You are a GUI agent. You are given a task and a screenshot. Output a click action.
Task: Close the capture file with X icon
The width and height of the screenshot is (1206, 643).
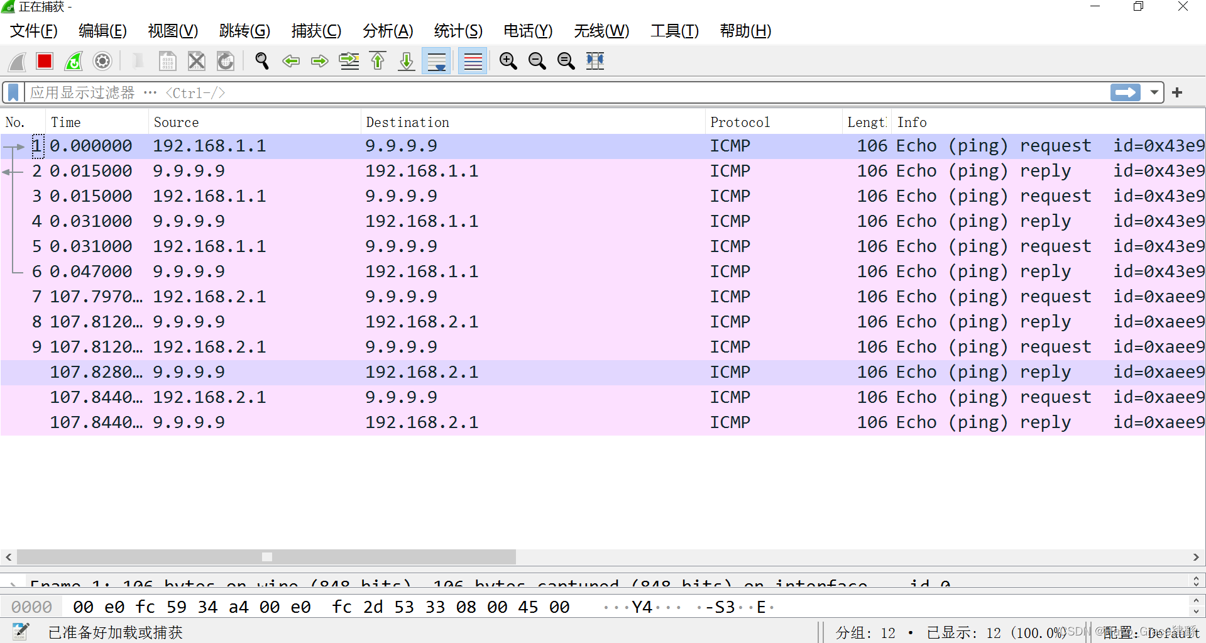tap(197, 61)
